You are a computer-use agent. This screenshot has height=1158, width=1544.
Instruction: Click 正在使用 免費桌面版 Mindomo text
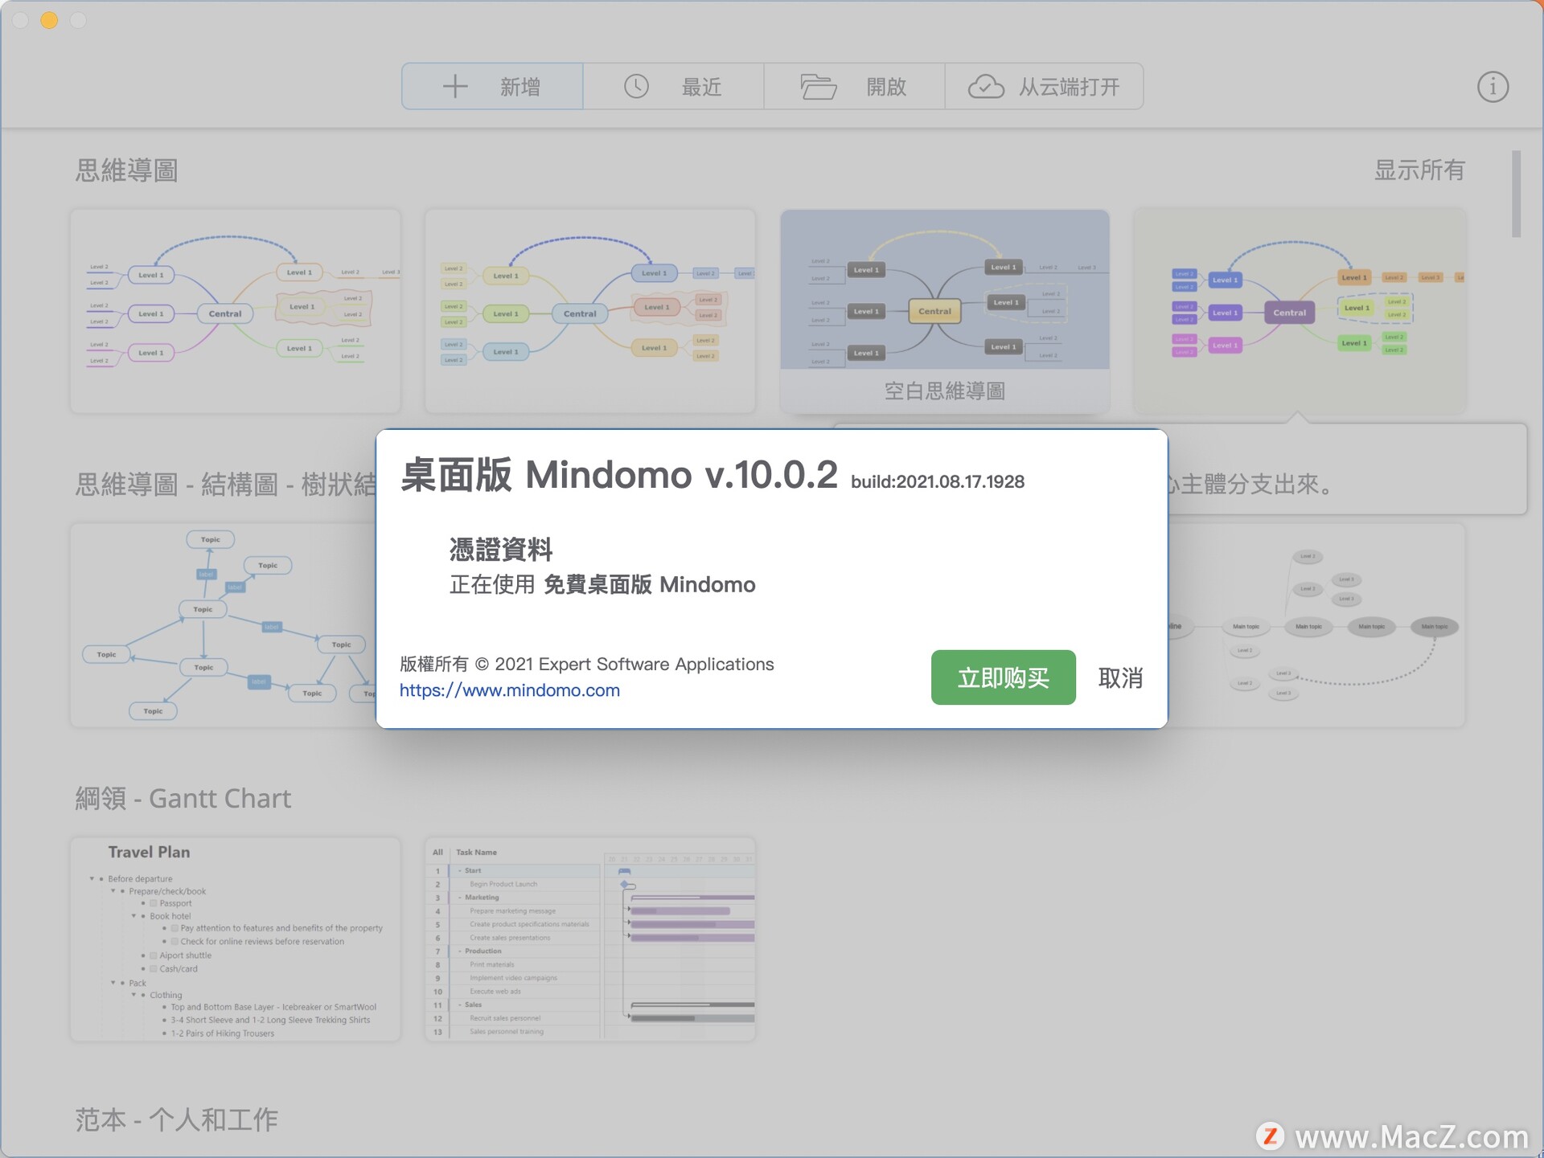(602, 584)
